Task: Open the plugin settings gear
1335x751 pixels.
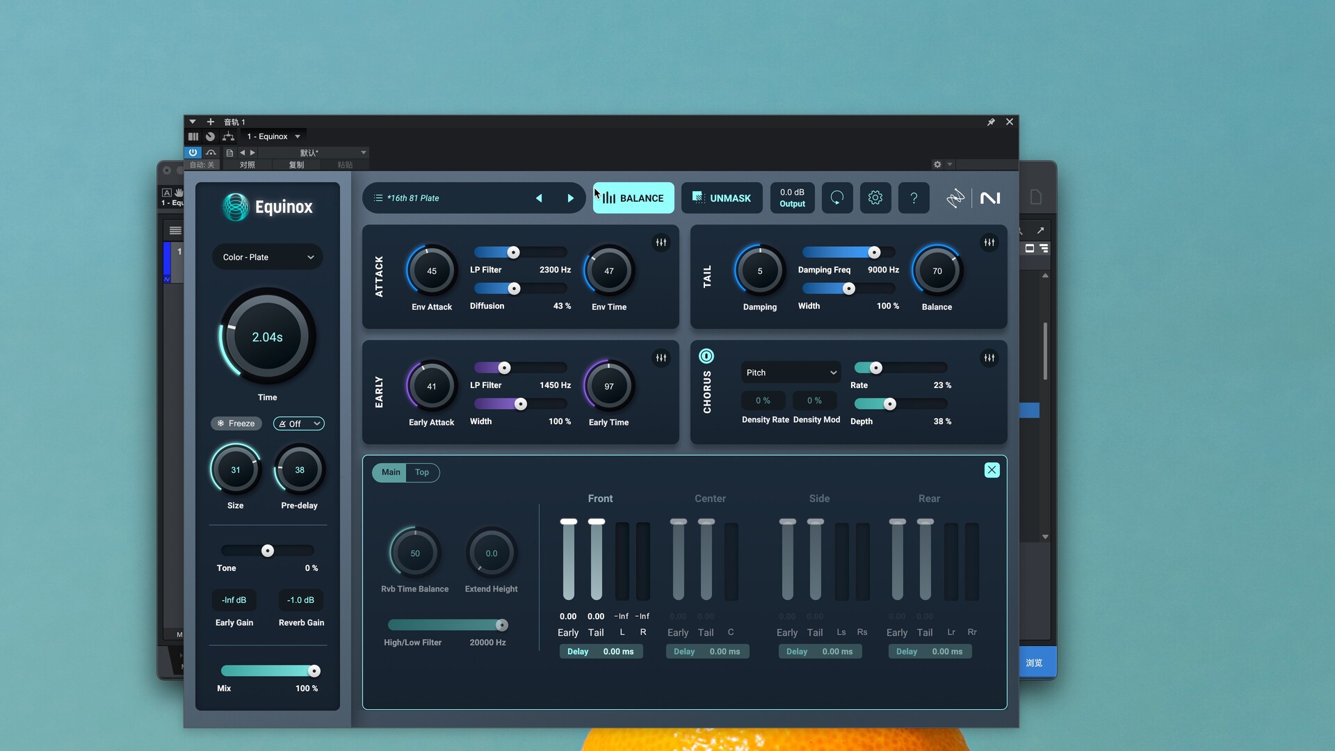Action: tap(875, 198)
